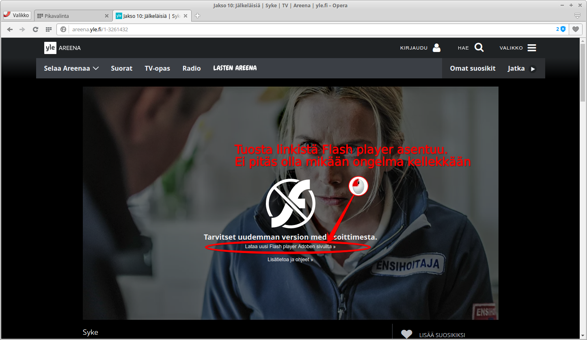Open the Radio menu item
Viewport: 587px width, 340px height.
[192, 68]
